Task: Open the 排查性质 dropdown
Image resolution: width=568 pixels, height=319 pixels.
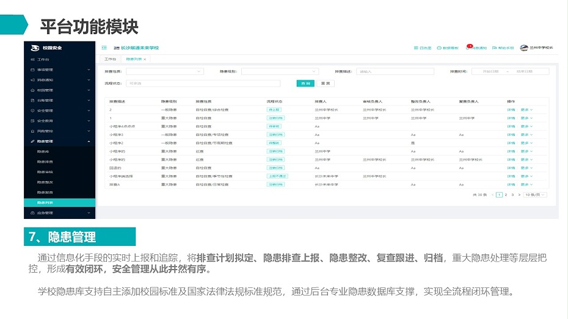Action: coord(165,71)
